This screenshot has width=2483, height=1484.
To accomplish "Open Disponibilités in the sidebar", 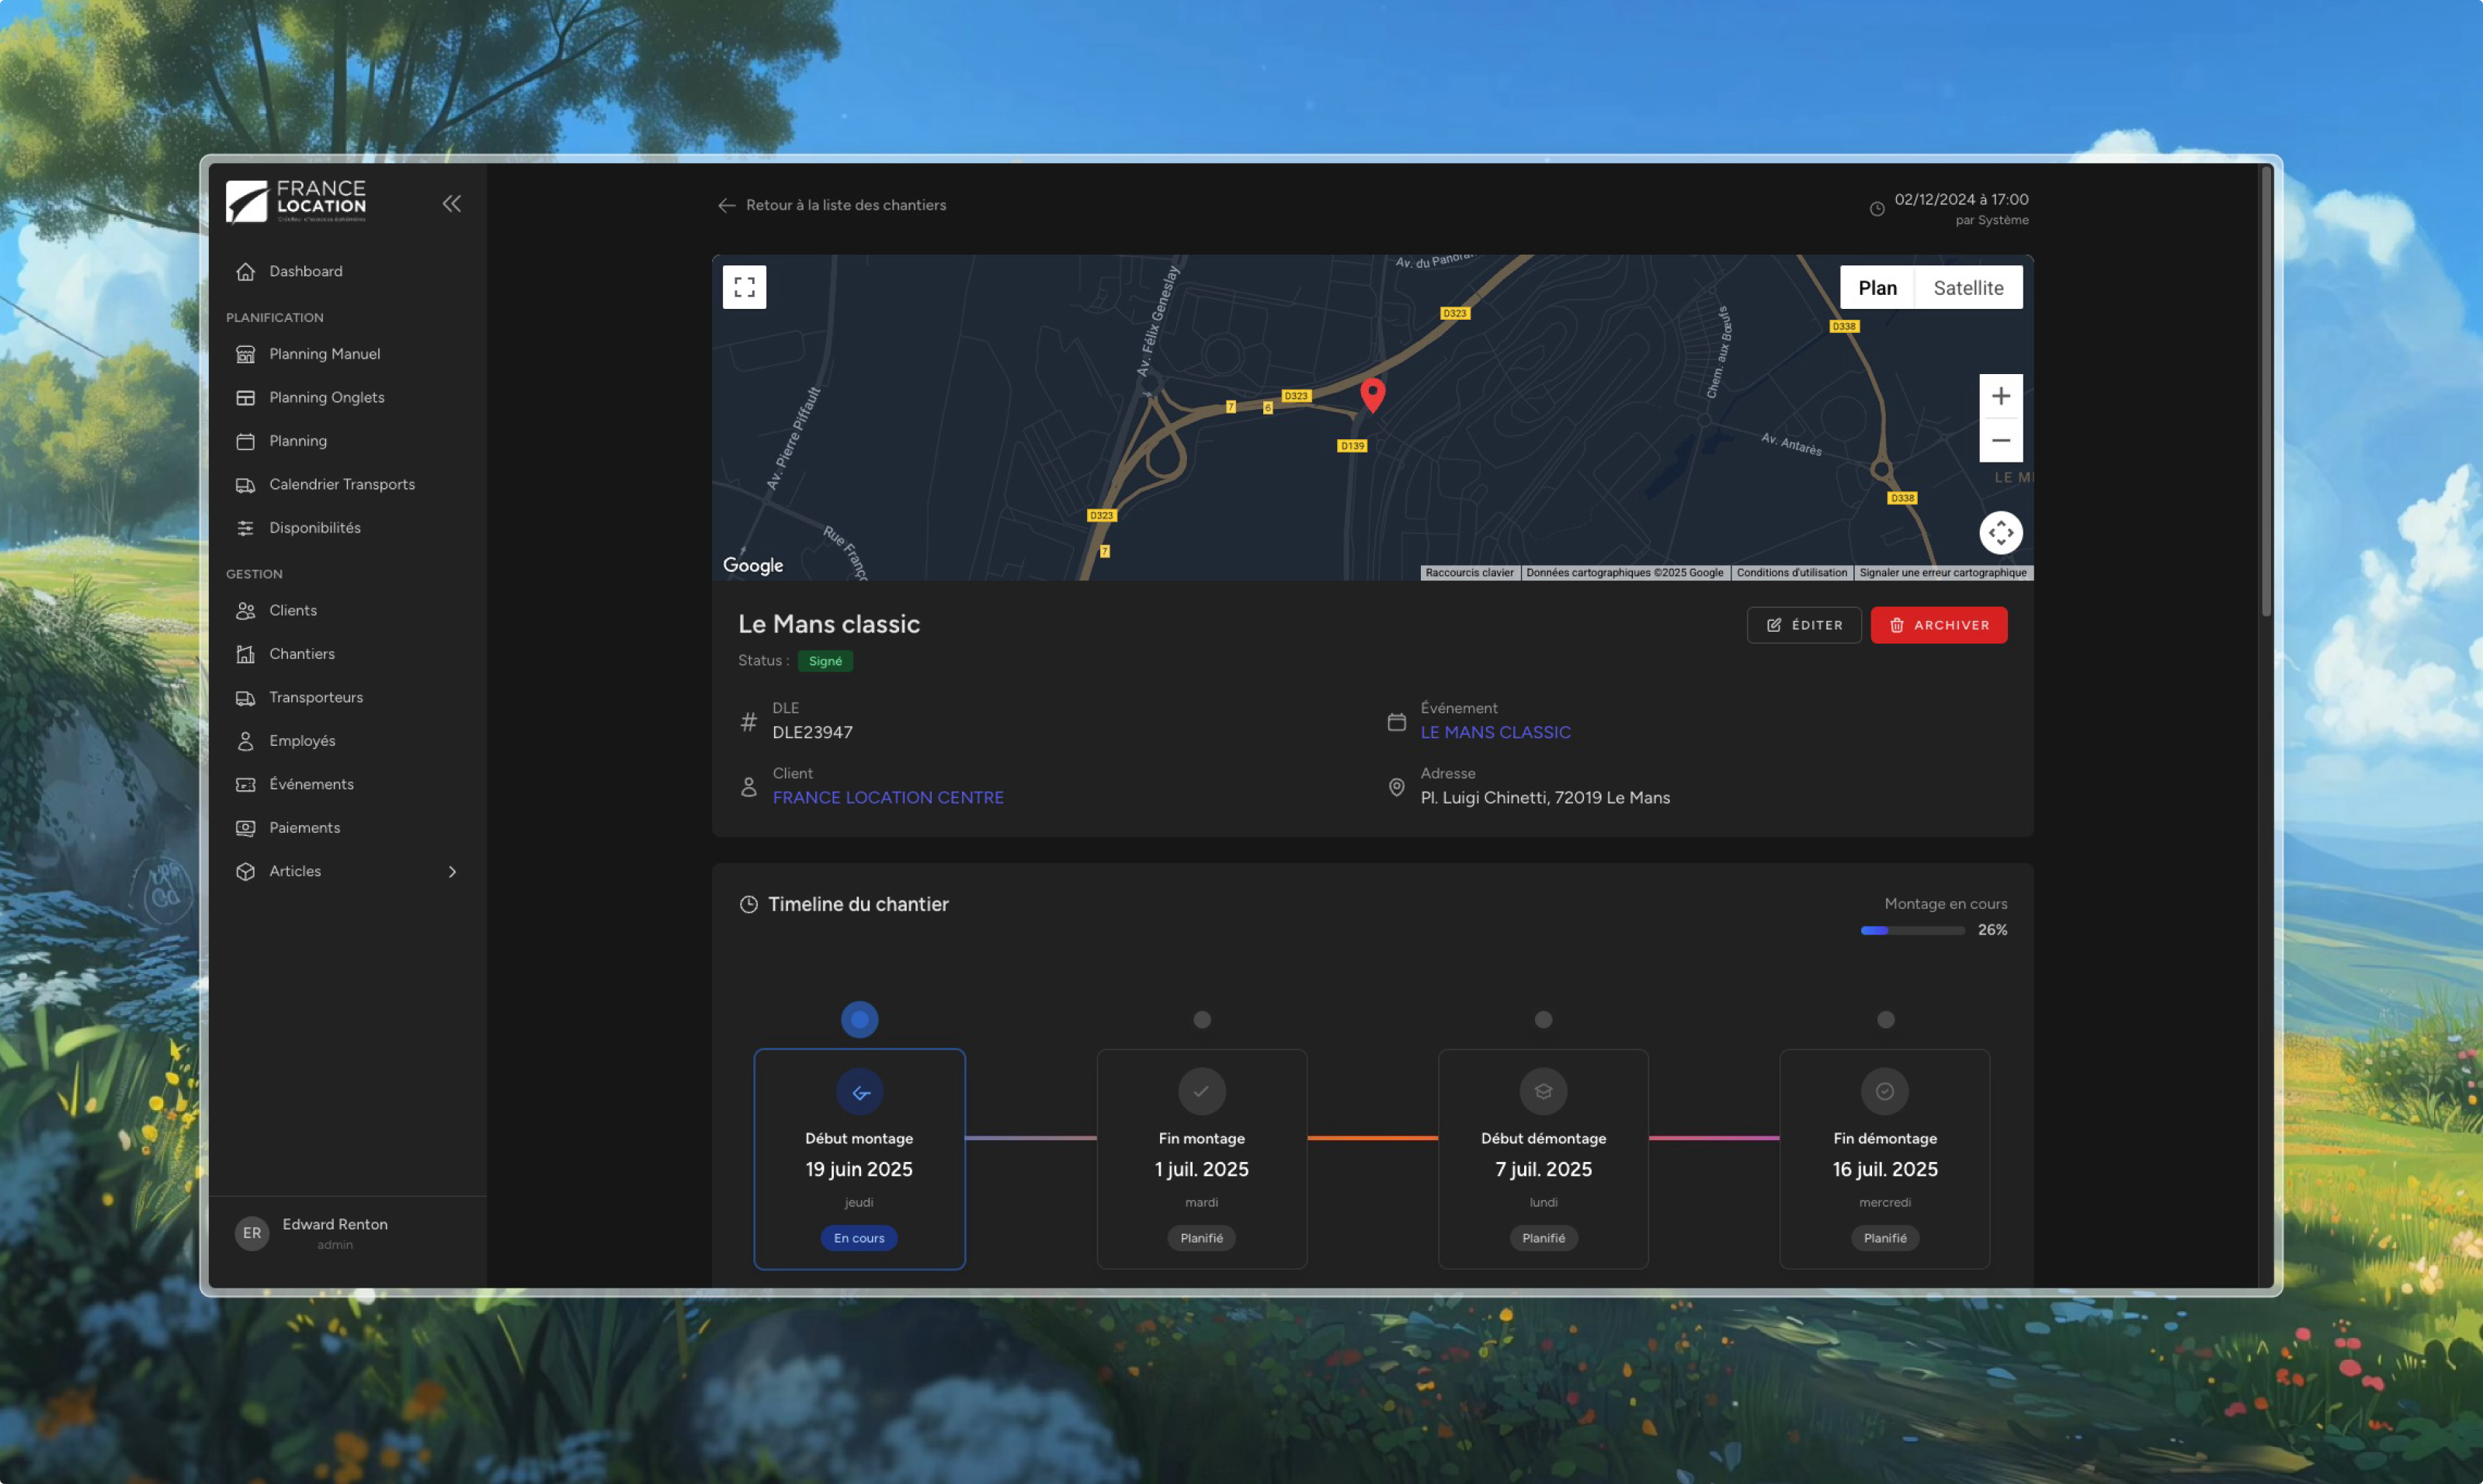I will click(314, 528).
